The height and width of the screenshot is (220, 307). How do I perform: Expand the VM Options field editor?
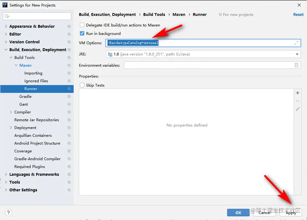296,43
